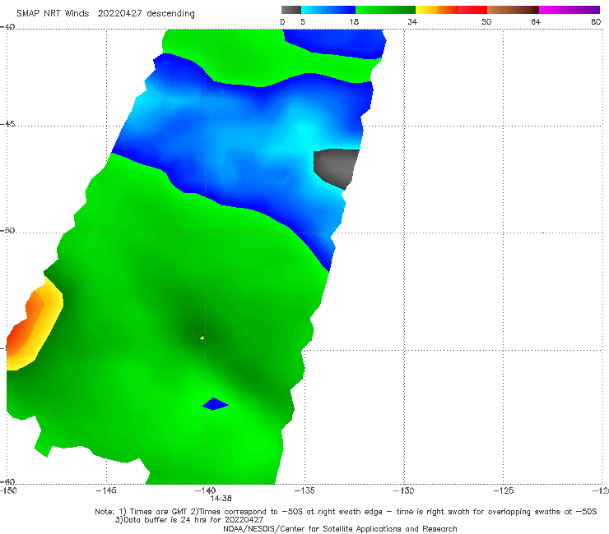
Task: Click the tiny yellow triangle near the map center
Action: pos(202,338)
